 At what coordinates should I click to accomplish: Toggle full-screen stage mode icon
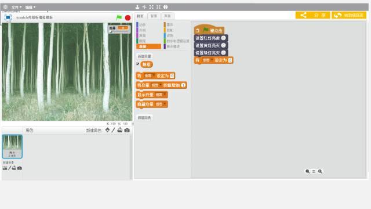tap(8, 17)
